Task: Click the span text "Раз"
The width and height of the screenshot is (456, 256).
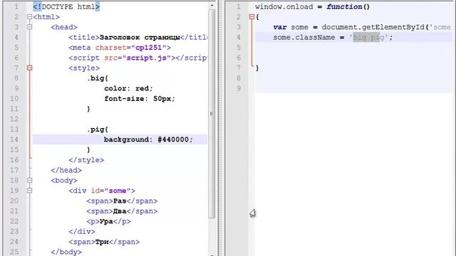Action: [120, 201]
